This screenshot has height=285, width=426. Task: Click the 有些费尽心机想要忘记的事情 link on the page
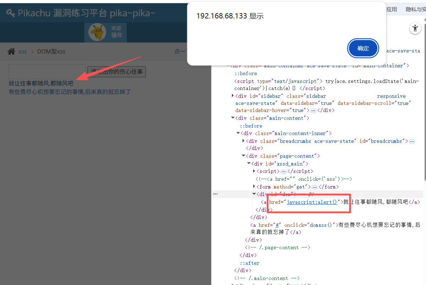pyautogui.click(x=70, y=92)
